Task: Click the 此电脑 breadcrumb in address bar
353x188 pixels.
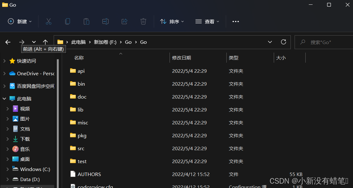Action: click(x=78, y=42)
